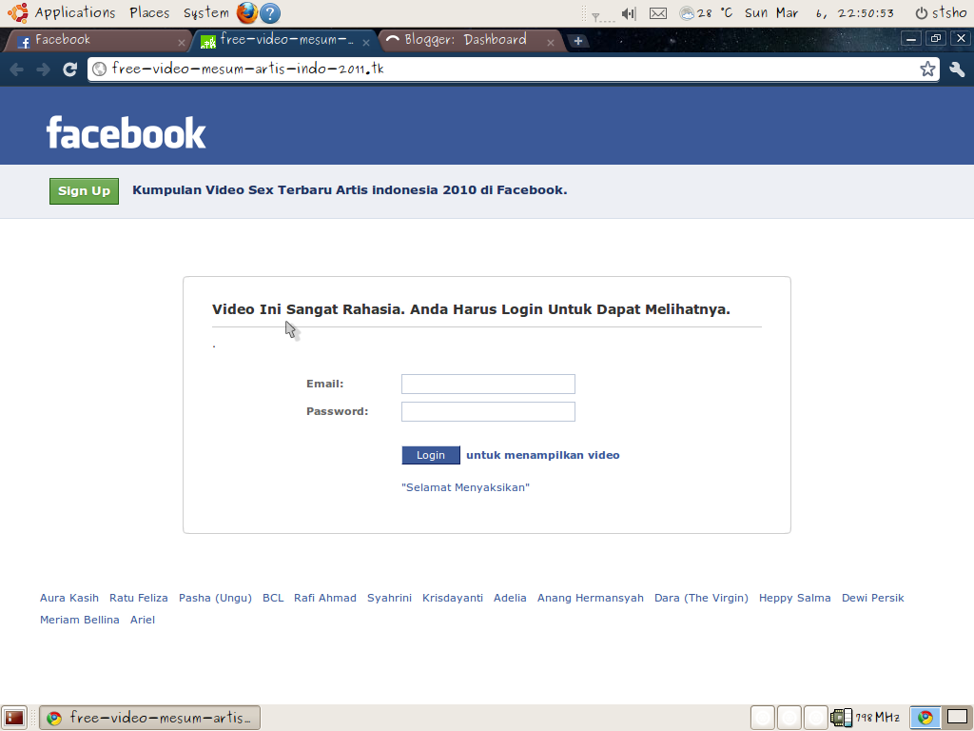Click the taskbar free-video-mesum-artis window button
This screenshot has width=974, height=731.
[149, 718]
